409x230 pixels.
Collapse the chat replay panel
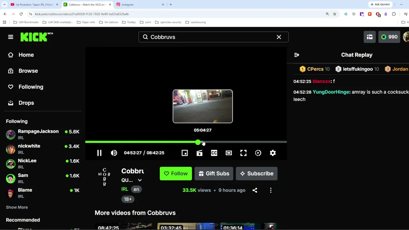click(297, 55)
